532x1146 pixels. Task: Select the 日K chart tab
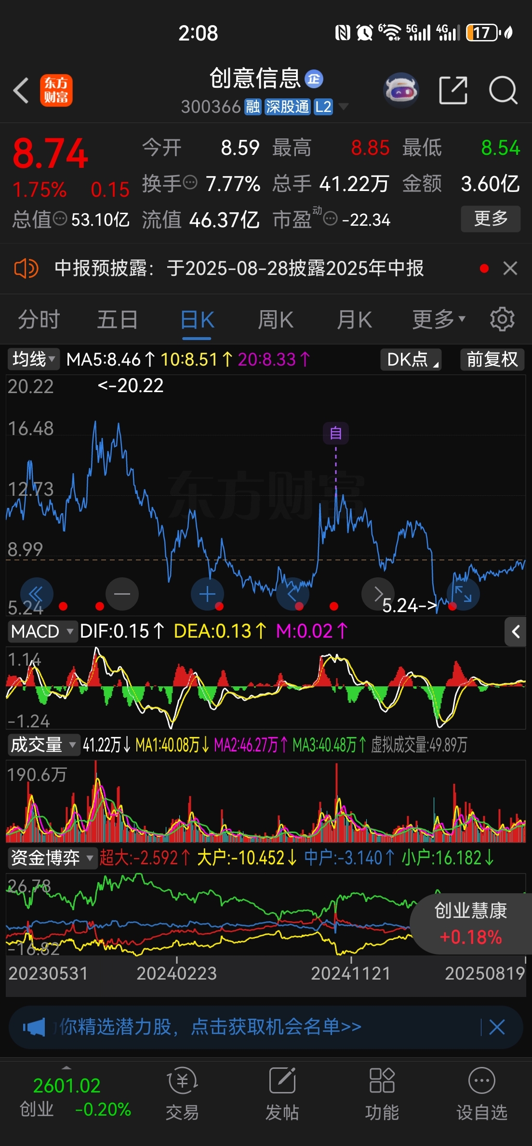(197, 319)
